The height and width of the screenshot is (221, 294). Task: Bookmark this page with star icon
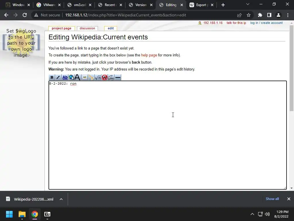[x=249, y=15]
